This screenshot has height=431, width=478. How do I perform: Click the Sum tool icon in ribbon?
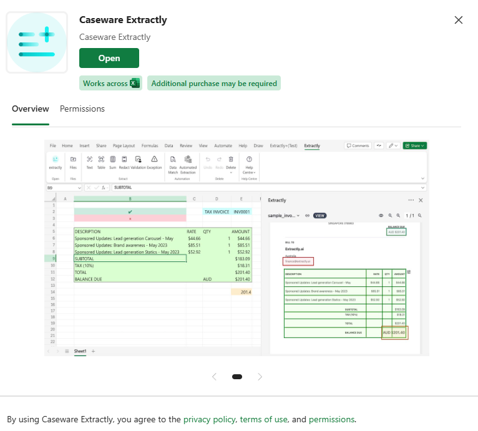click(113, 160)
